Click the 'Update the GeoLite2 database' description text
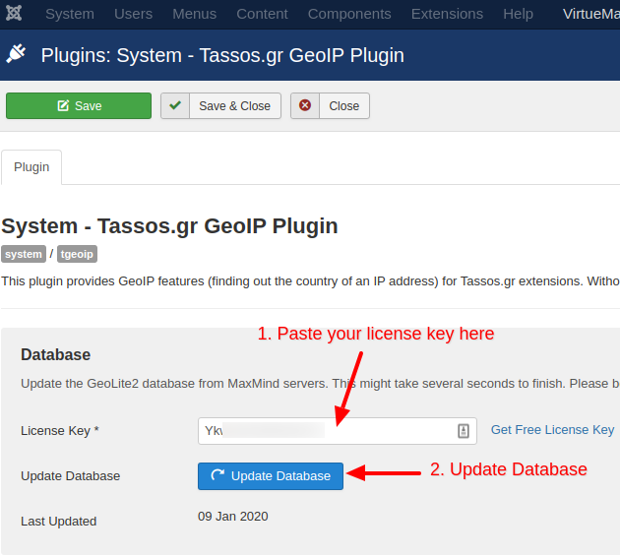 pos(320,384)
